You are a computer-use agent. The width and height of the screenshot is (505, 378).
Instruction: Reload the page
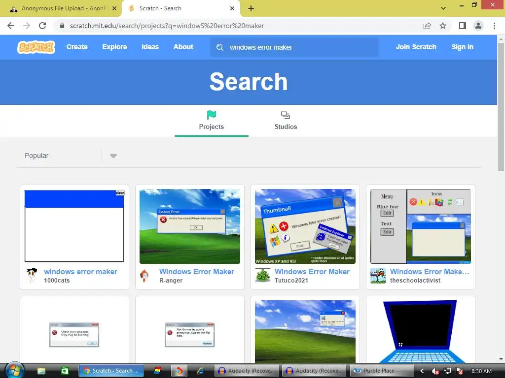click(42, 26)
